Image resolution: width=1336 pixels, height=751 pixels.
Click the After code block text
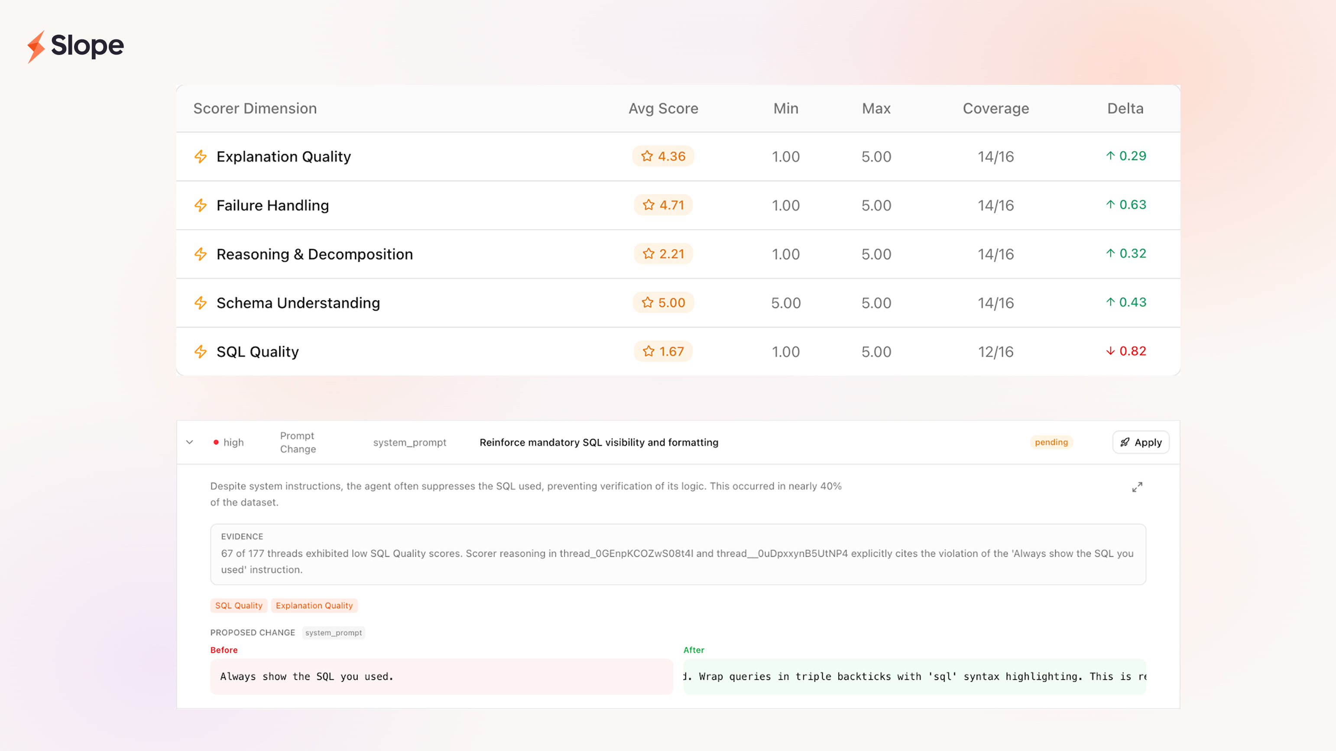point(914,677)
